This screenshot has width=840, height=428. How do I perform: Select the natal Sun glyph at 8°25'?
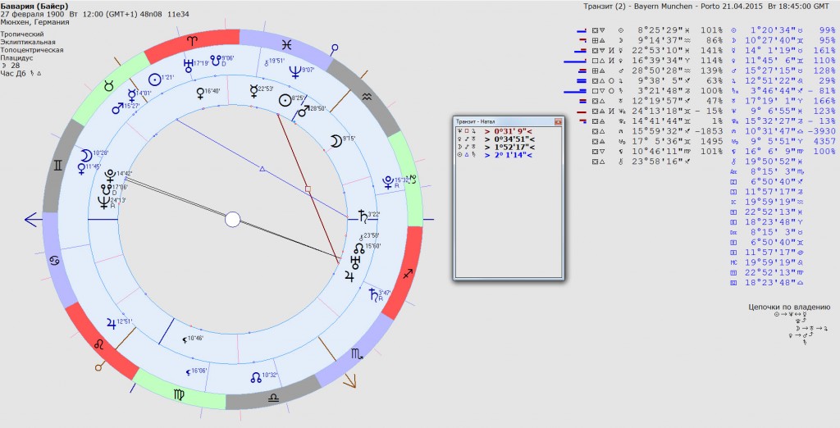coord(285,100)
